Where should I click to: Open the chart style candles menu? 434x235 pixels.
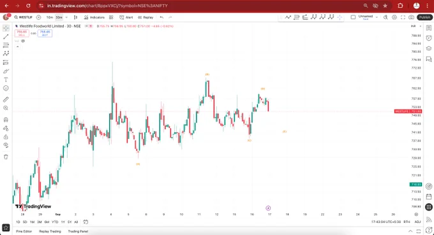pos(75,17)
